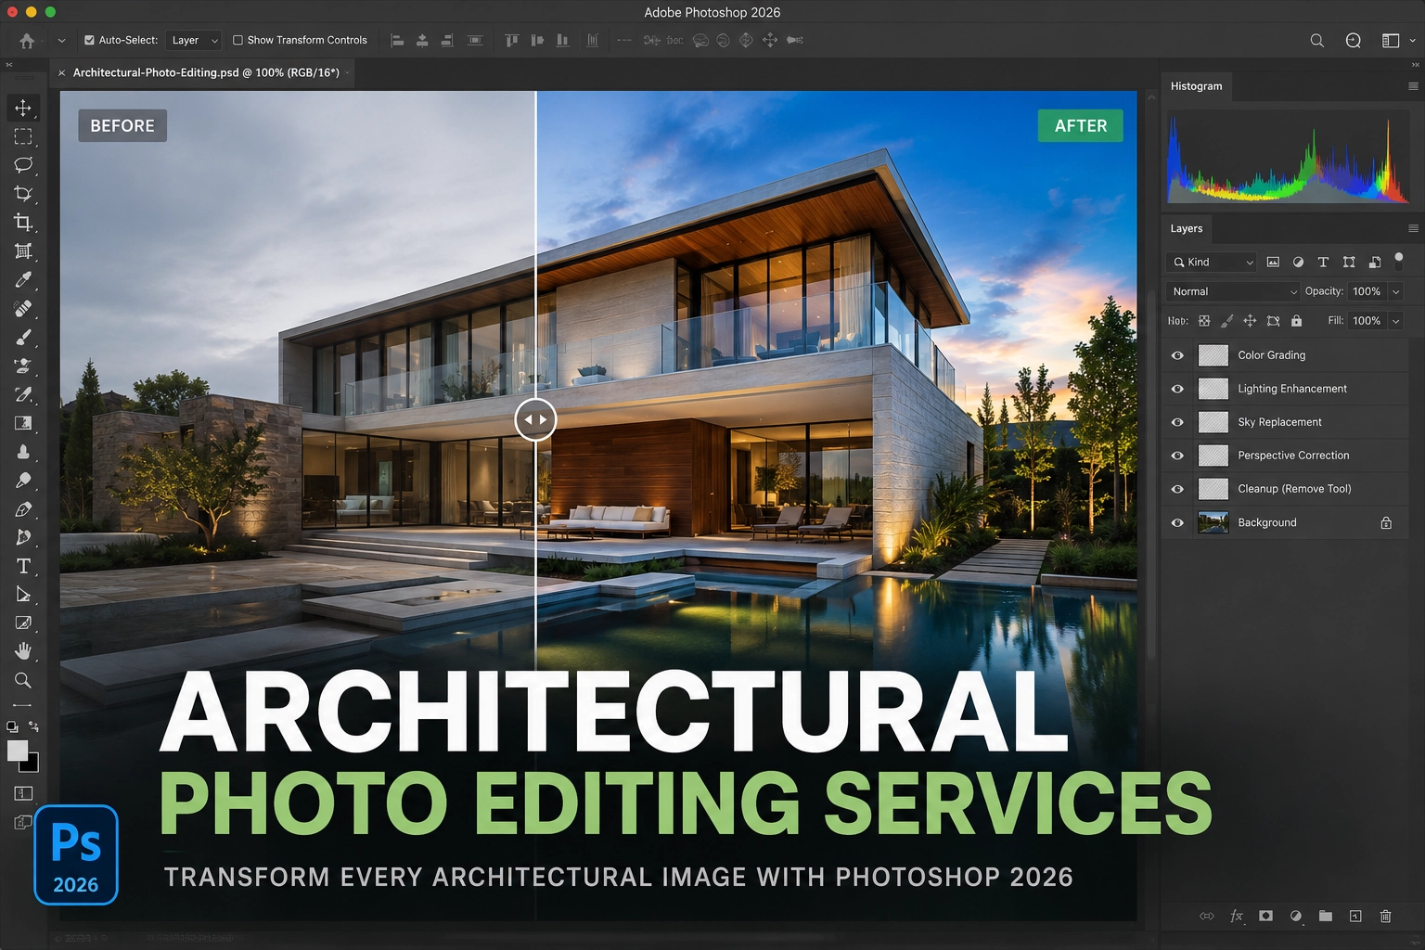The image size is (1425, 950).
Task: Hide the Color Grading layer
Action: [1177, 355]
